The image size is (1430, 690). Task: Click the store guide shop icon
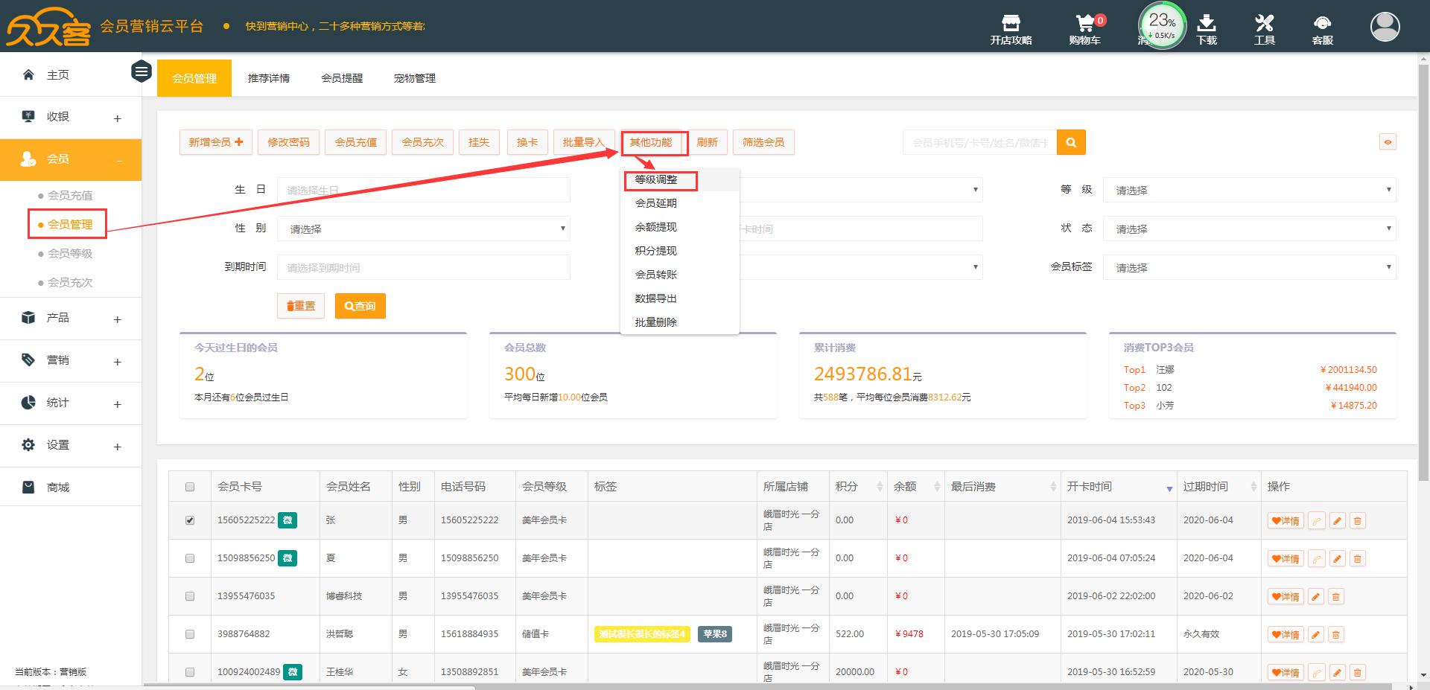point(1011,25)
